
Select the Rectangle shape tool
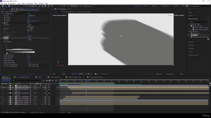click(x=31, y=6)
